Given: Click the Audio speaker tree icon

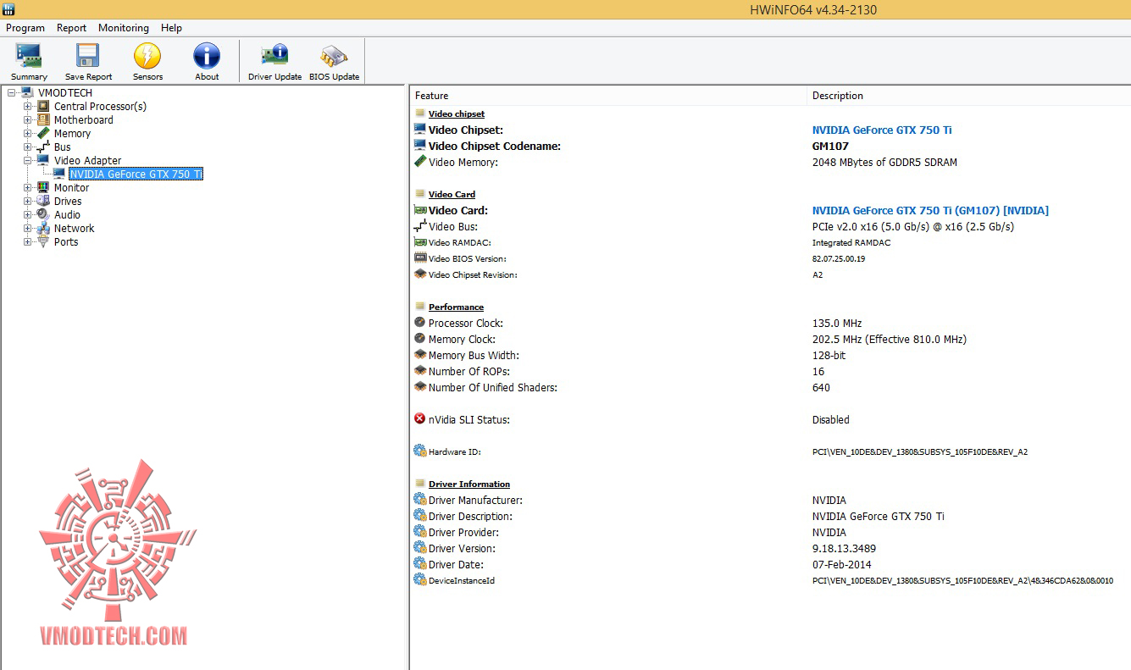Looking at the screenshot, I should click(x=44, y=214).
